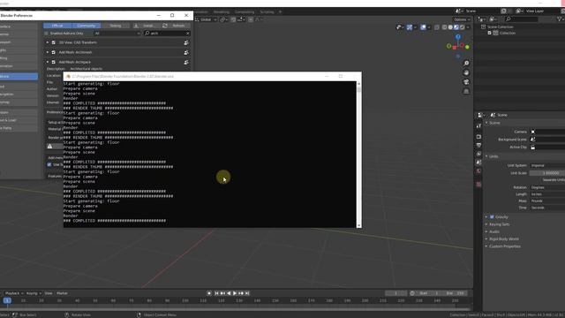Click the green Y axis gizmo handle
Image resolution: width=565 pixels, height=318 pixels.
point(467,47)
